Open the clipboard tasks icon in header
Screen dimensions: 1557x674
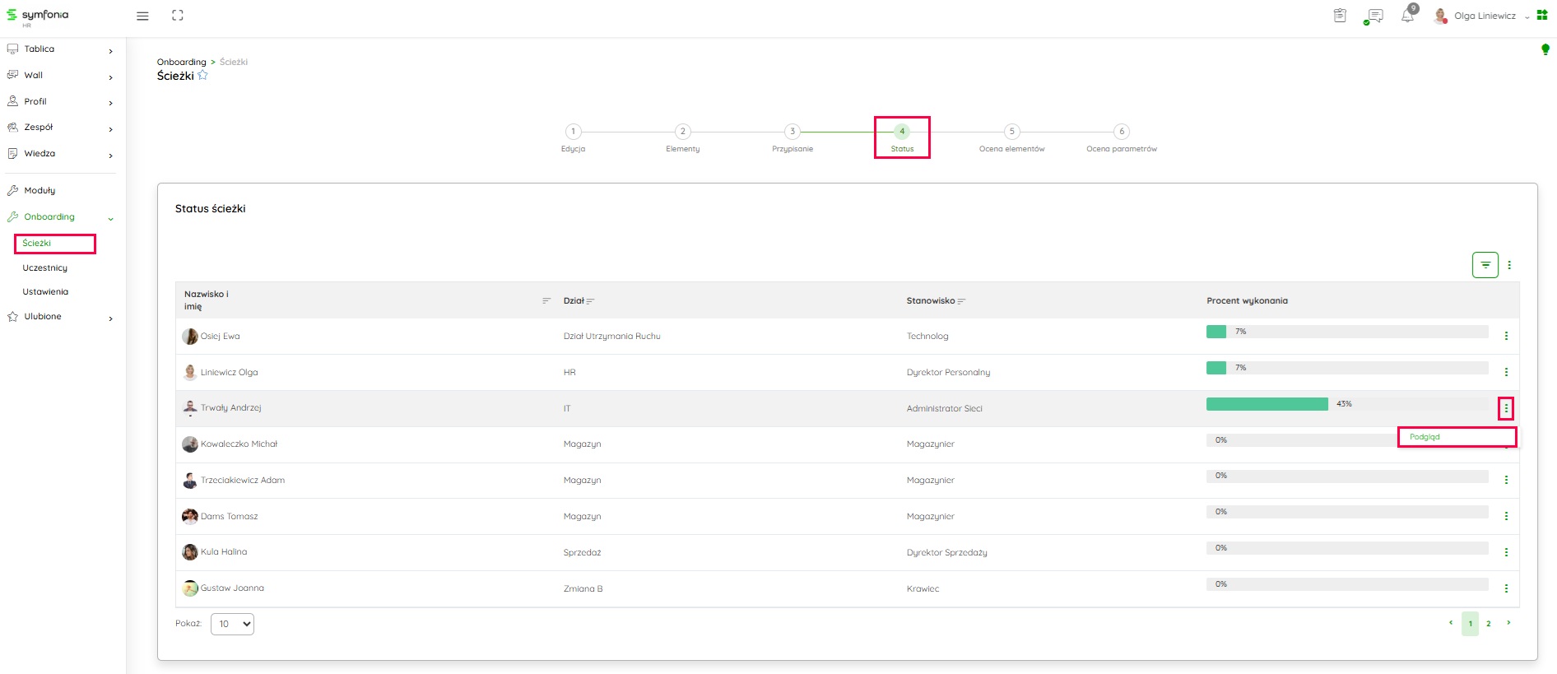pyautogui.click(x=1340, y=16)
